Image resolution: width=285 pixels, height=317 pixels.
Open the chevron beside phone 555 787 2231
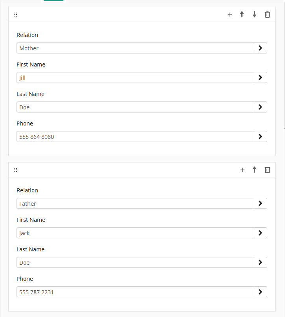coord(261,292)
